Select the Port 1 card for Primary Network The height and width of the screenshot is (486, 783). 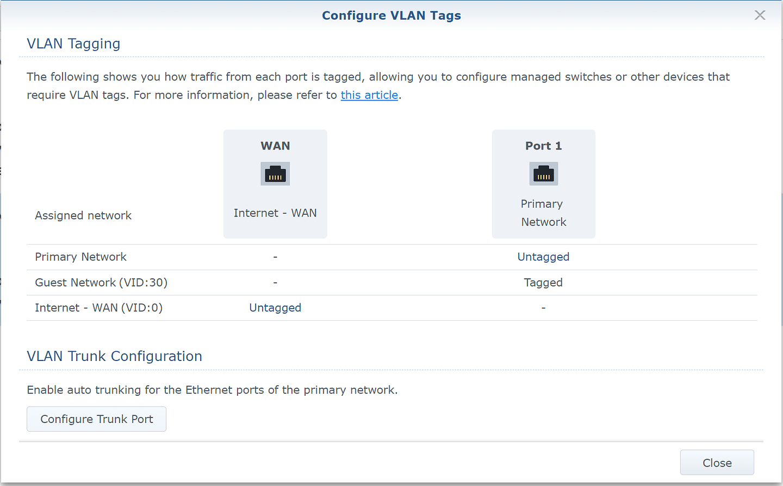pos(543,184)
